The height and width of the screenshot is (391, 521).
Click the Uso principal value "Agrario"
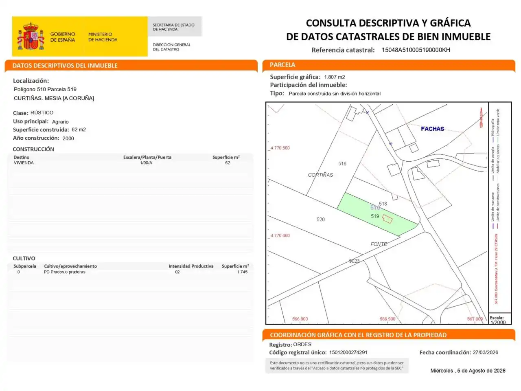click(60, 122)
